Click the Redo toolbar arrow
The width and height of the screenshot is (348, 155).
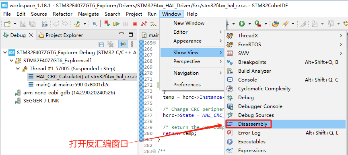[65, 24]
